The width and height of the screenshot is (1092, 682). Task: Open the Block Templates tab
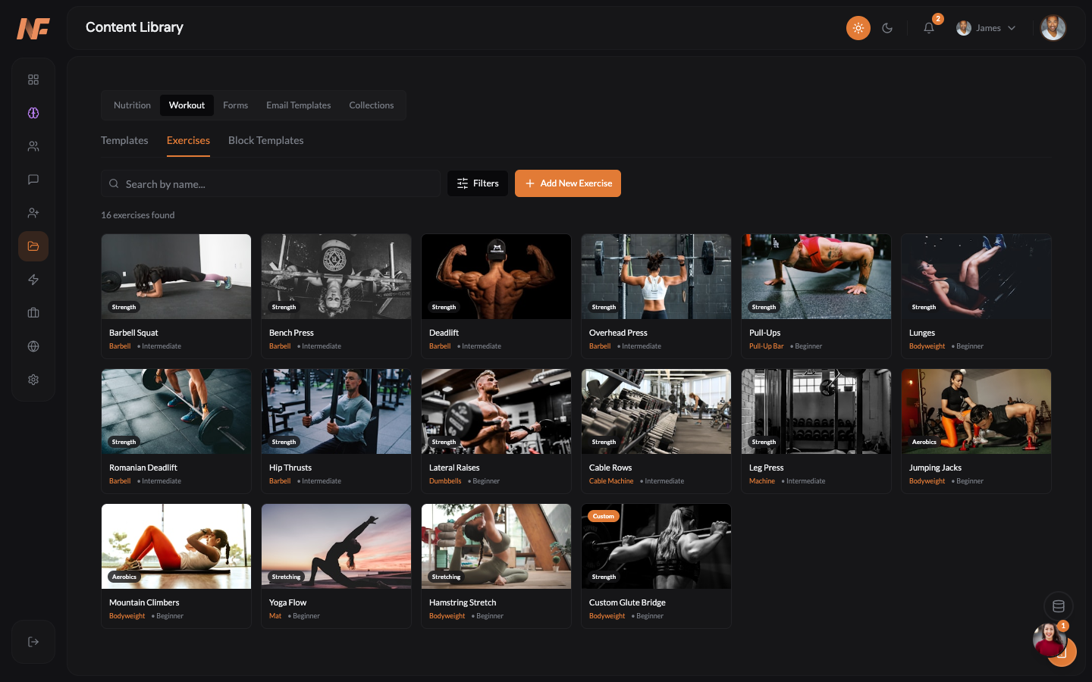tap(266, 140)
